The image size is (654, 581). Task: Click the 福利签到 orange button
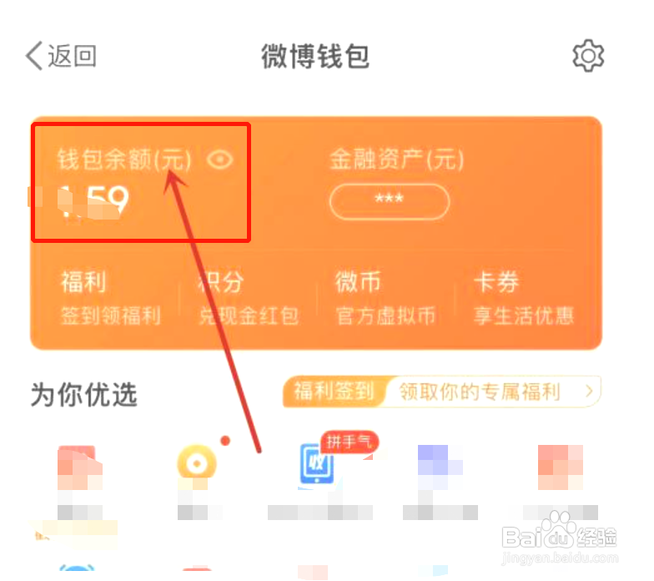[335, 391]
